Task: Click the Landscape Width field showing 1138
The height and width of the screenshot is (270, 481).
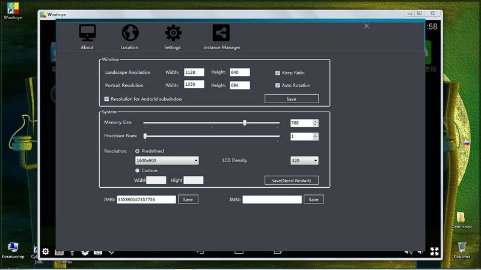Action: coord(194,72)
